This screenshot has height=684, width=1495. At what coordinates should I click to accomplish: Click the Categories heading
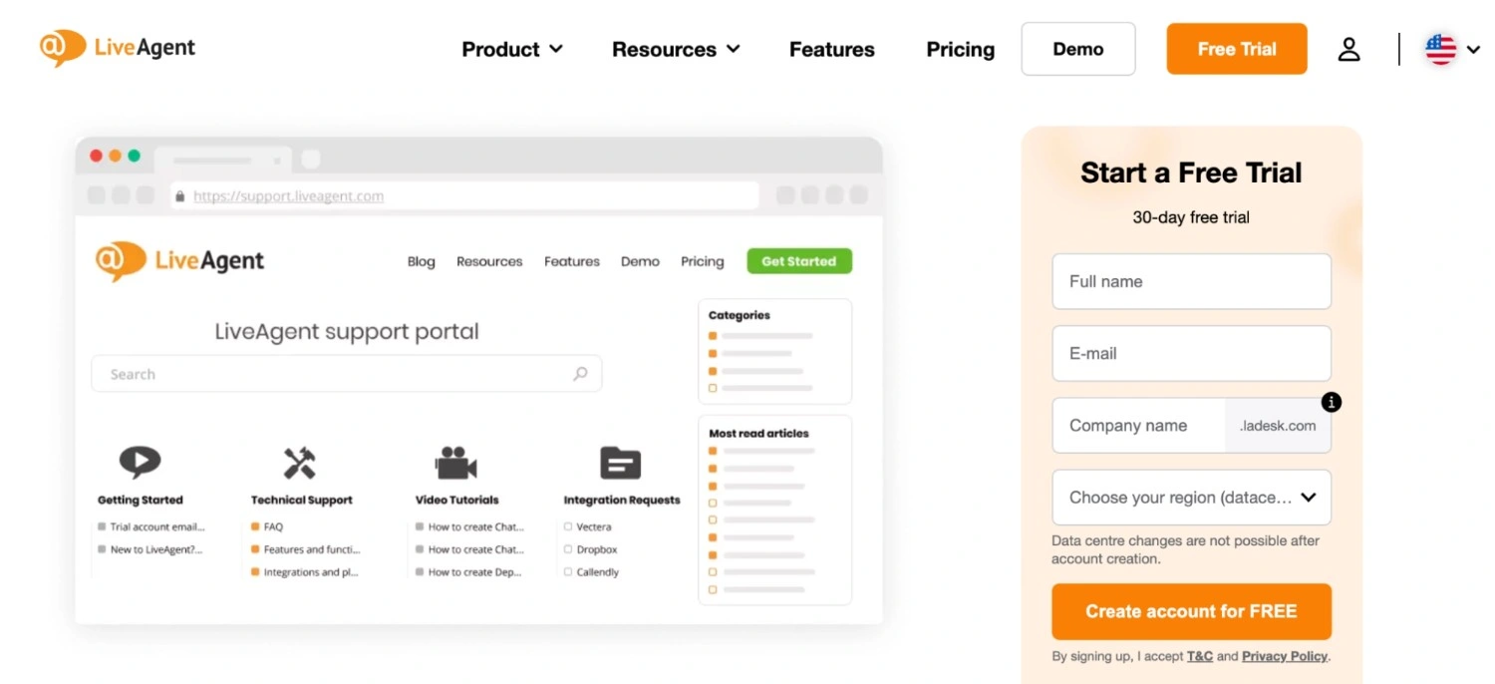pos(740,315)
